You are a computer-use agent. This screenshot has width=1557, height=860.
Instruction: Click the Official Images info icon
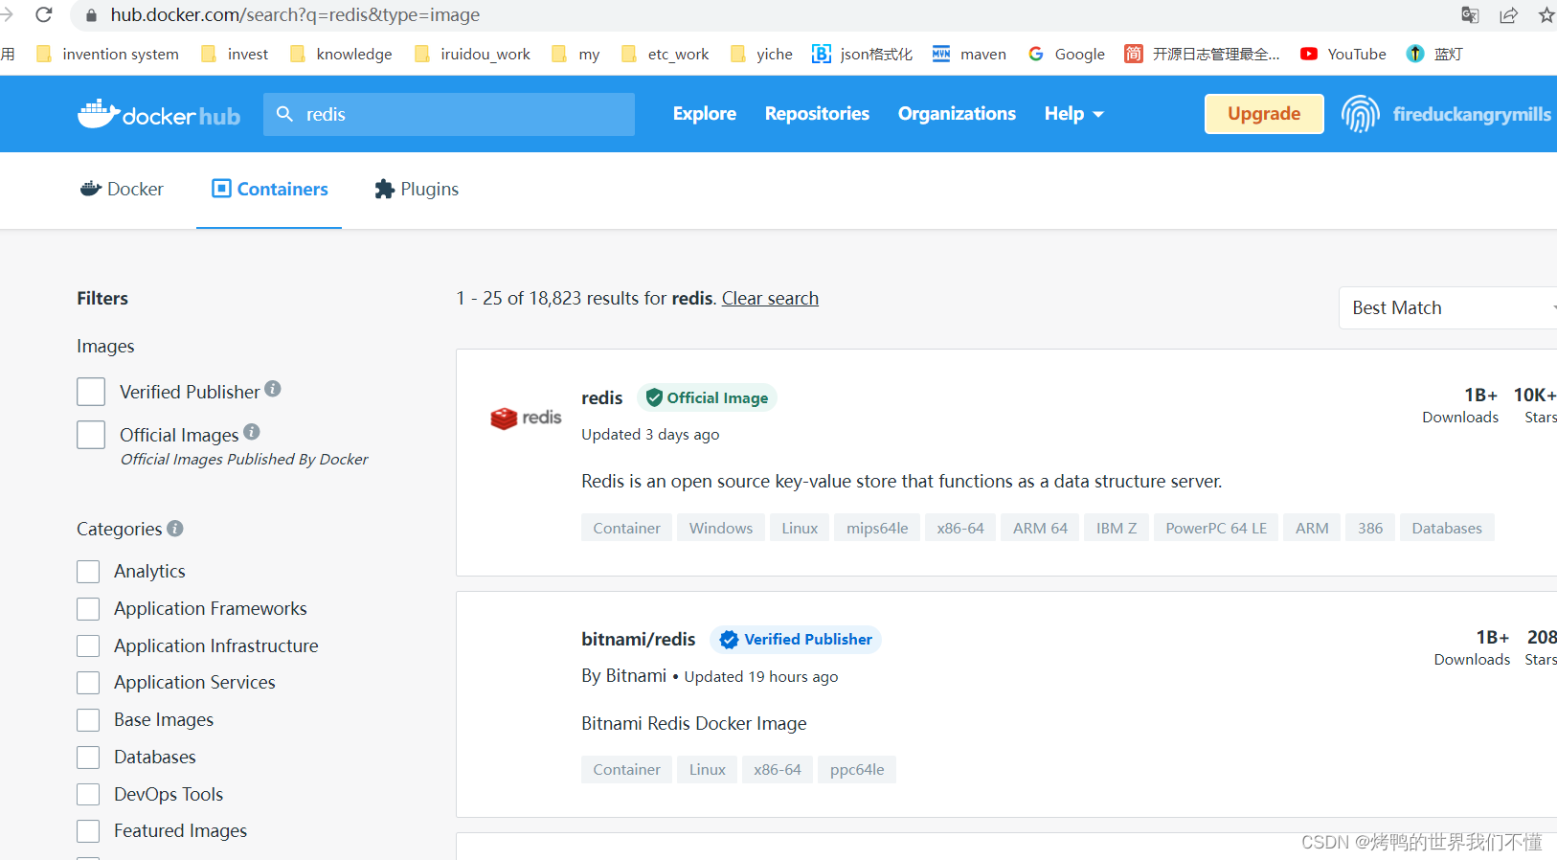coord(252,432)
